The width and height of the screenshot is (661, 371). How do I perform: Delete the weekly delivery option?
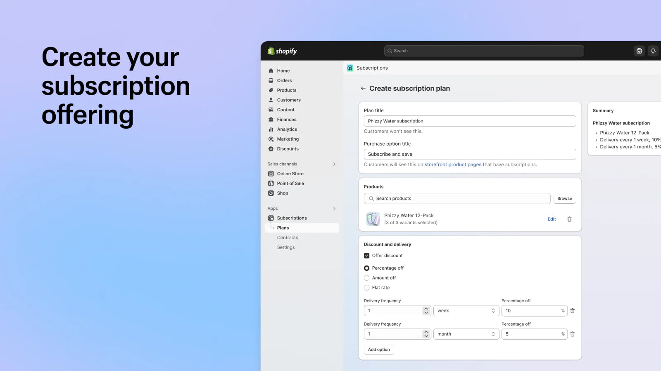573,311
